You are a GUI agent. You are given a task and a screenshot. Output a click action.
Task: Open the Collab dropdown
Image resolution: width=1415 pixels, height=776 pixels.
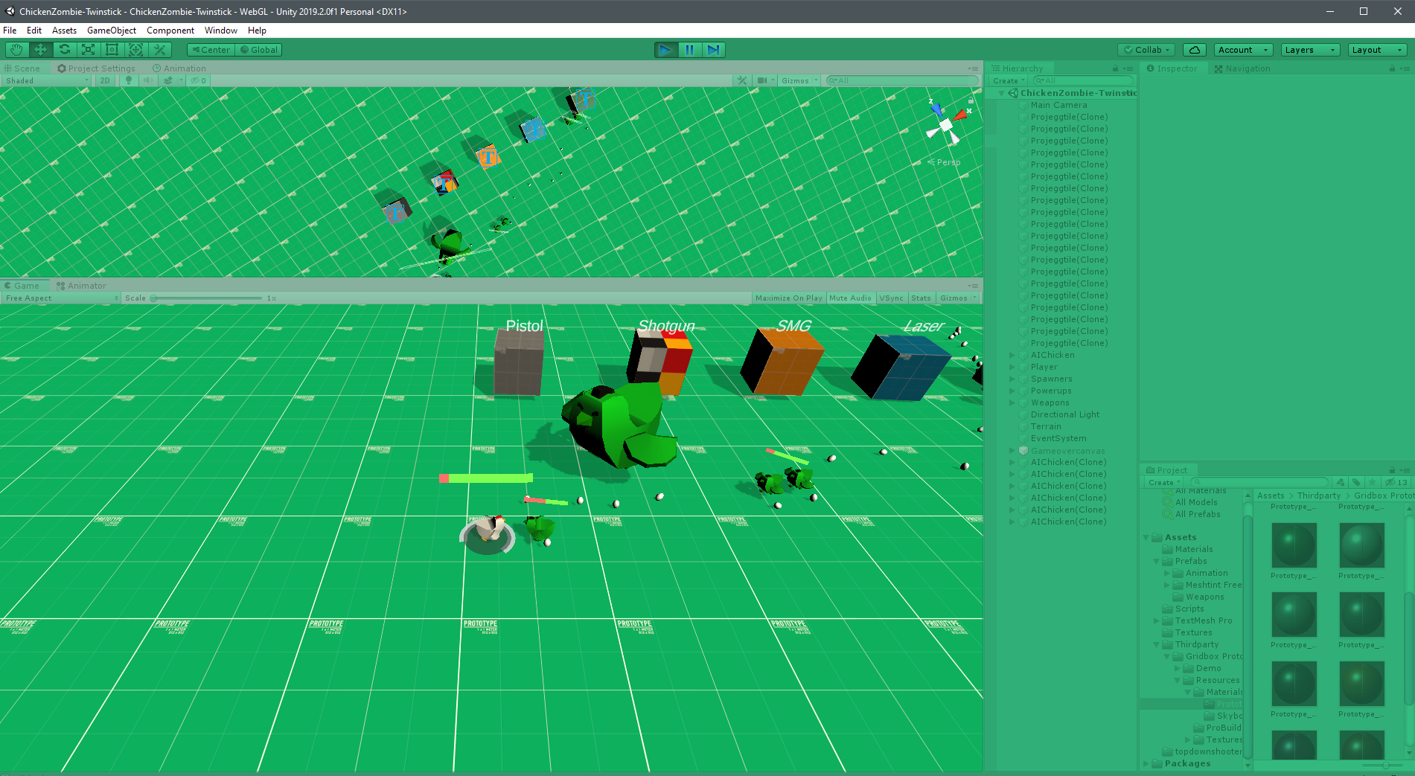click(x=1147, y=50)
